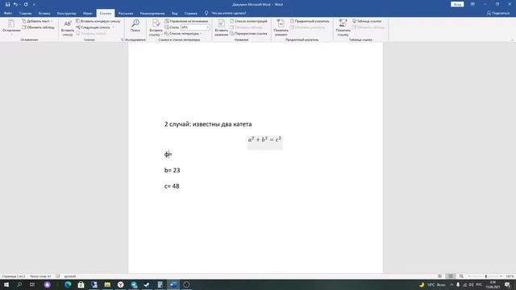Open Customize Quick Access Toolbar arrow
Screen dimensions: 516x290
pyautogui.click(x=34, y=5)
